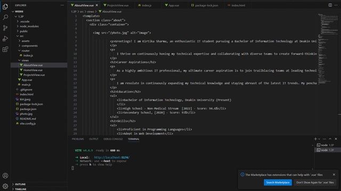Screen dimensions: 341x191
Task: Expand the node_modules folder
Action: pyautogui.click(x=39, y=26)
